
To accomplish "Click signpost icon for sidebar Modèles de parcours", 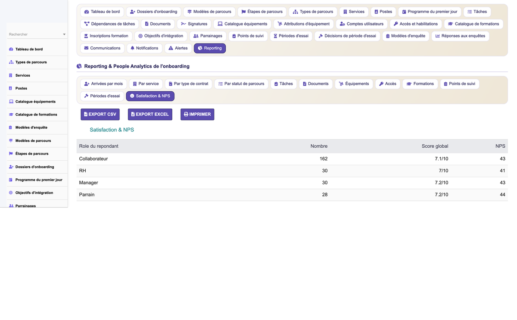I will tap(11, 141).
